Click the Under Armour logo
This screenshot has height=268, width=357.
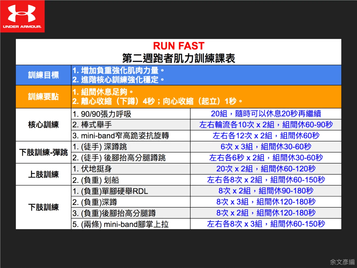[x=22, y=16]
